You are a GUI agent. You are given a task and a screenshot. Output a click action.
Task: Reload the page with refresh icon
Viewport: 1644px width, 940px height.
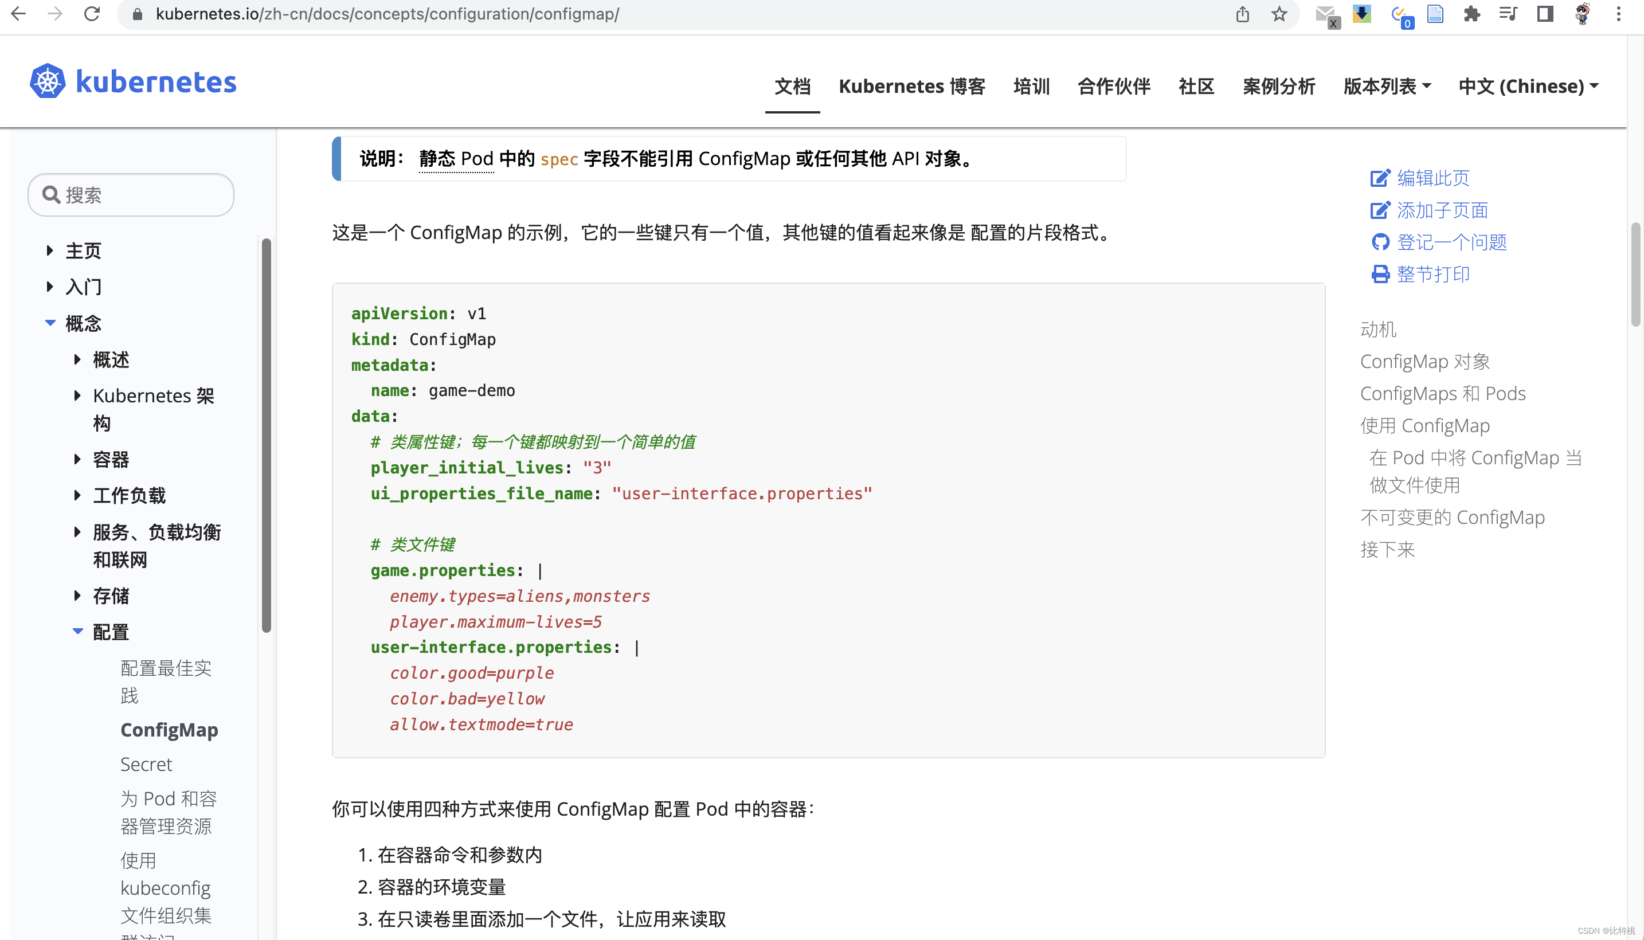(x=92, y=14)
